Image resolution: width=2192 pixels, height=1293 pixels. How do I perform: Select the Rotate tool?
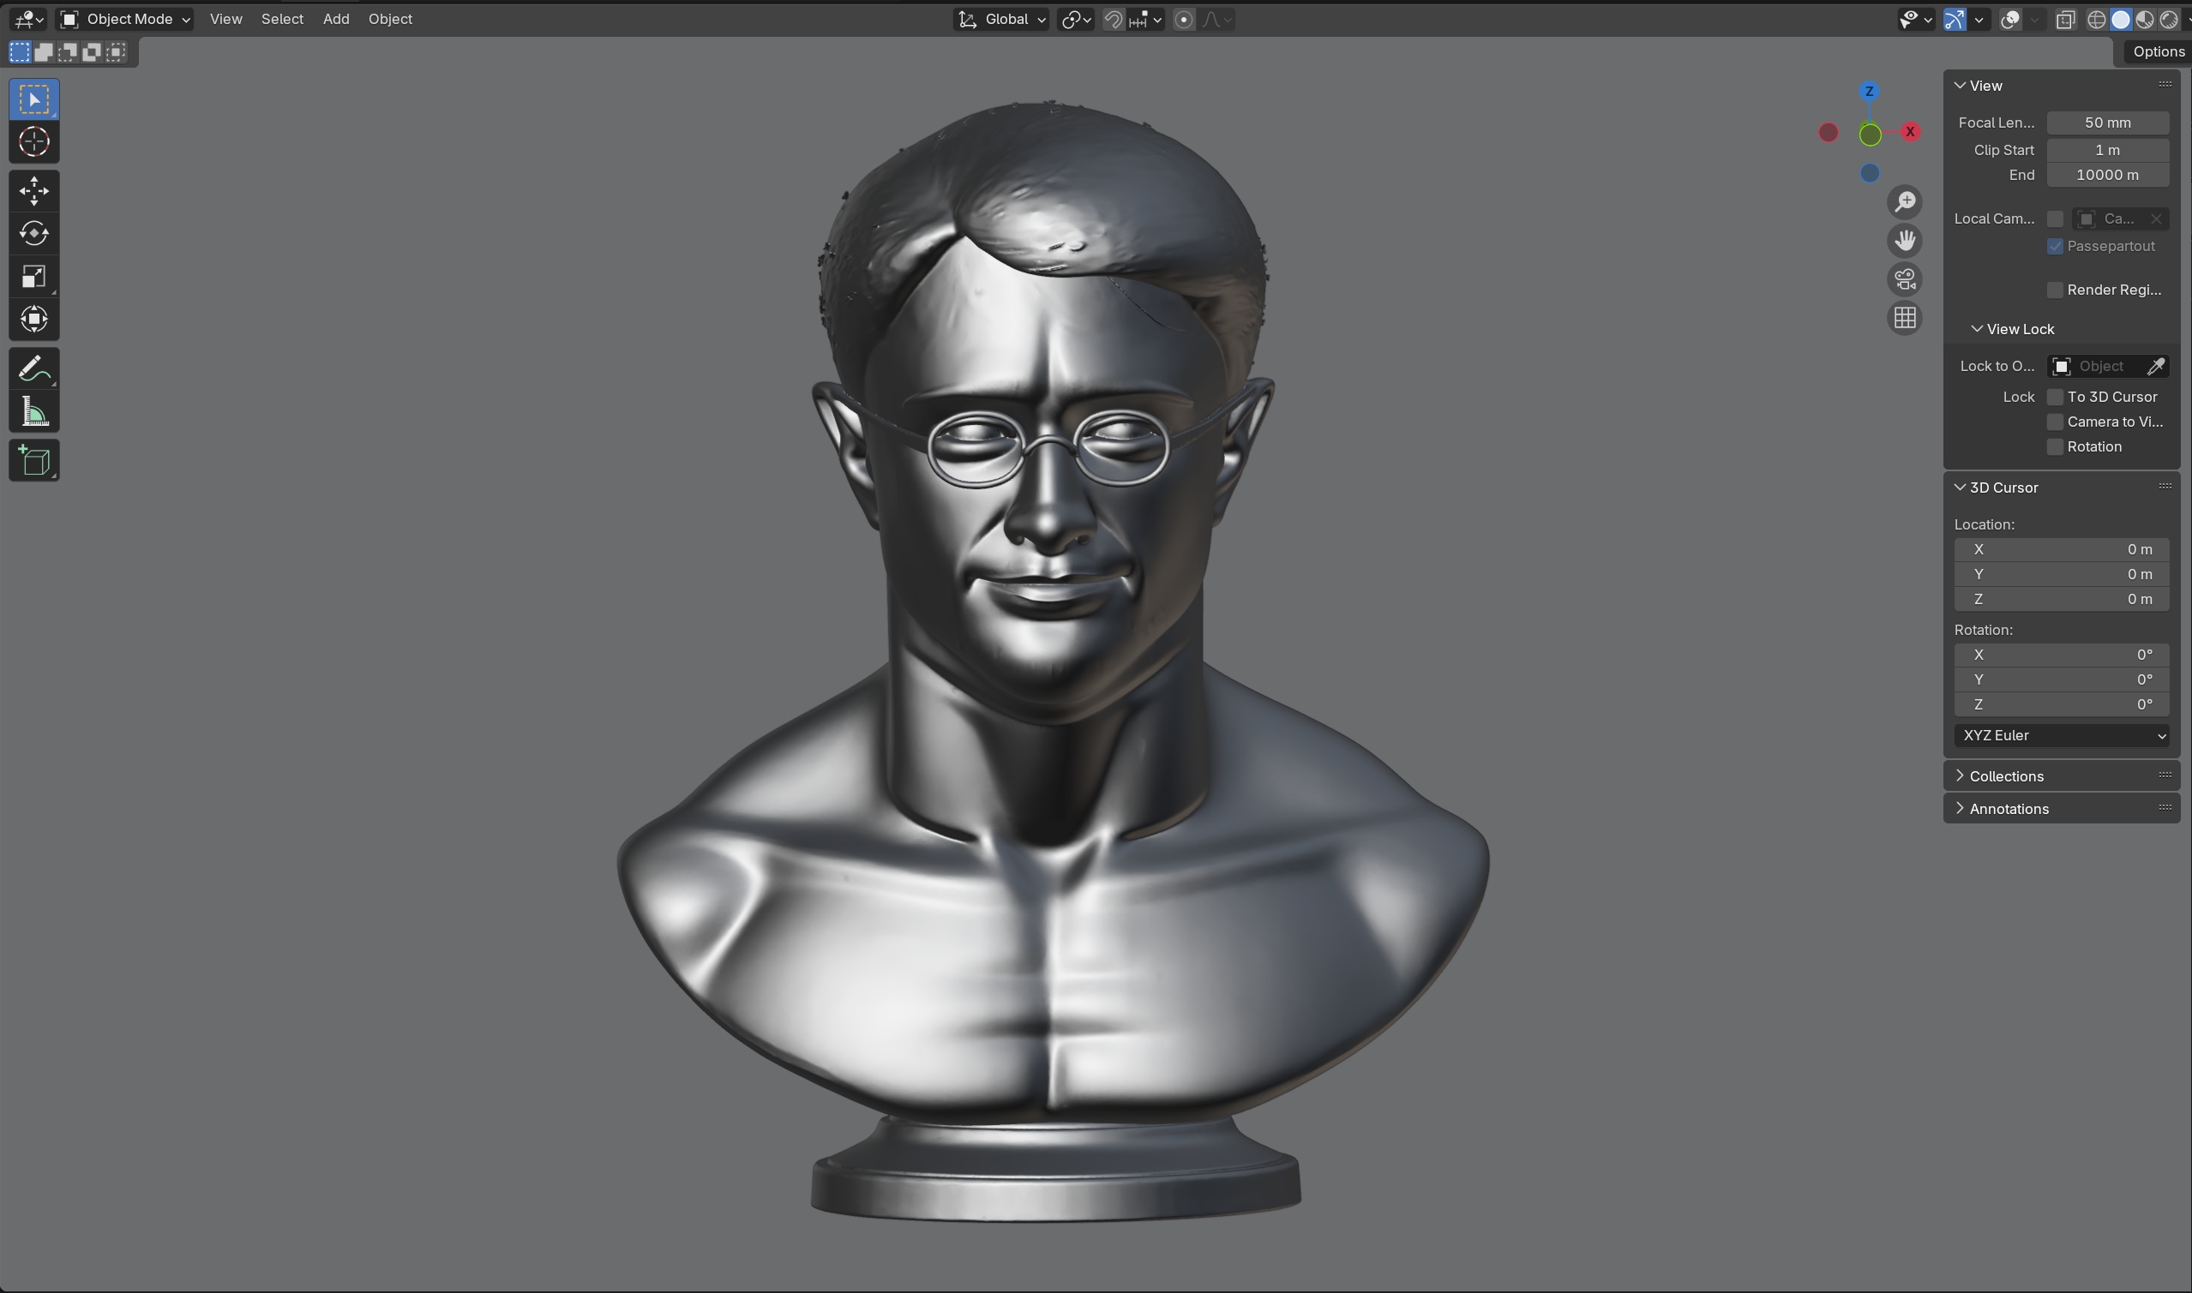34,234
